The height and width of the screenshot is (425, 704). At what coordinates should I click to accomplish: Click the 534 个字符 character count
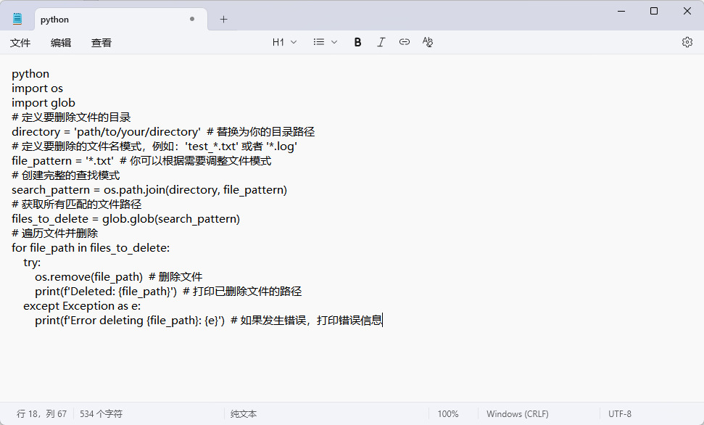click(x=101, y=414)
